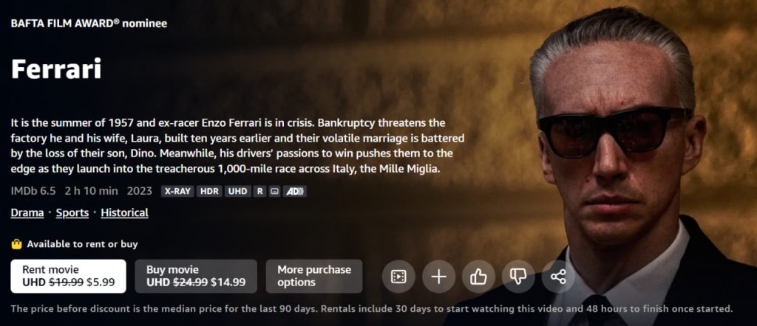The image size is (757, 326).
Task: Open the Historical genre link
Action: (x=124, y=212)
